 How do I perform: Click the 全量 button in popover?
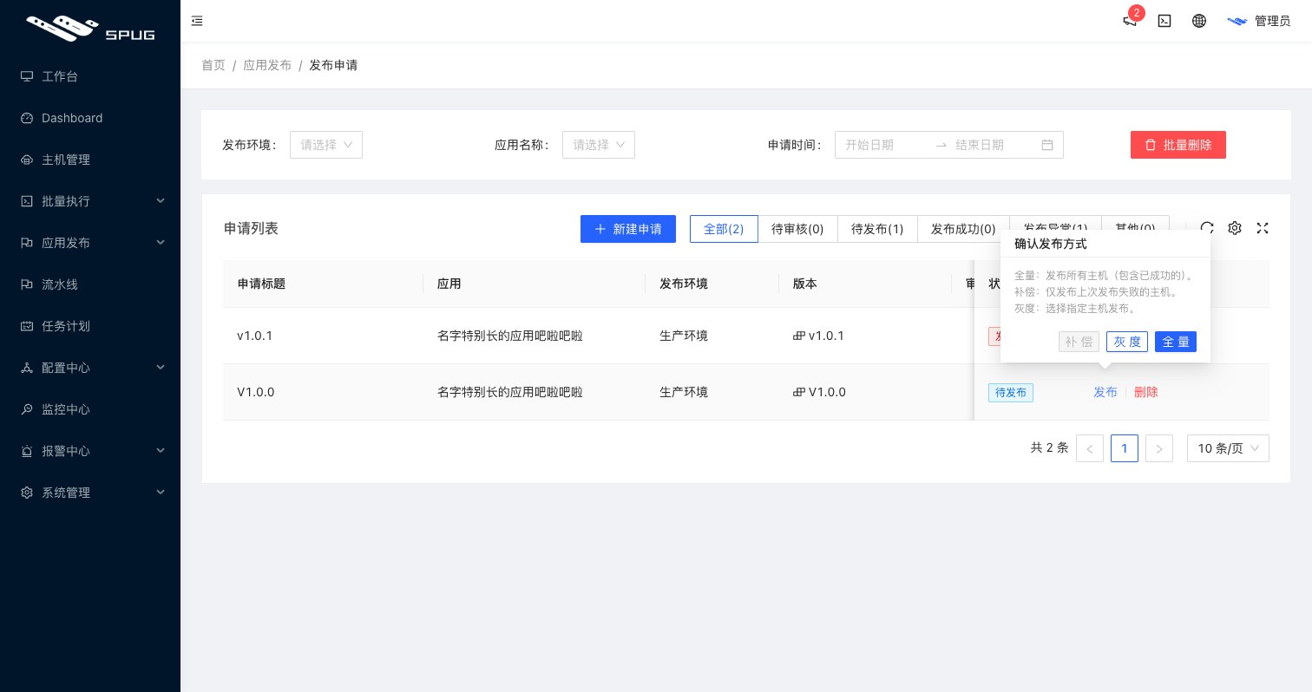pos(1176,342)
